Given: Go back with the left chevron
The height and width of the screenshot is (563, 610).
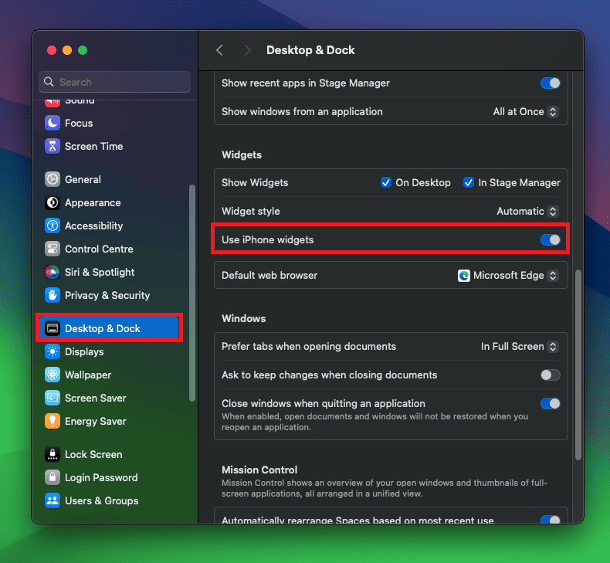Looking at the screenshot, I should [219, 50].
